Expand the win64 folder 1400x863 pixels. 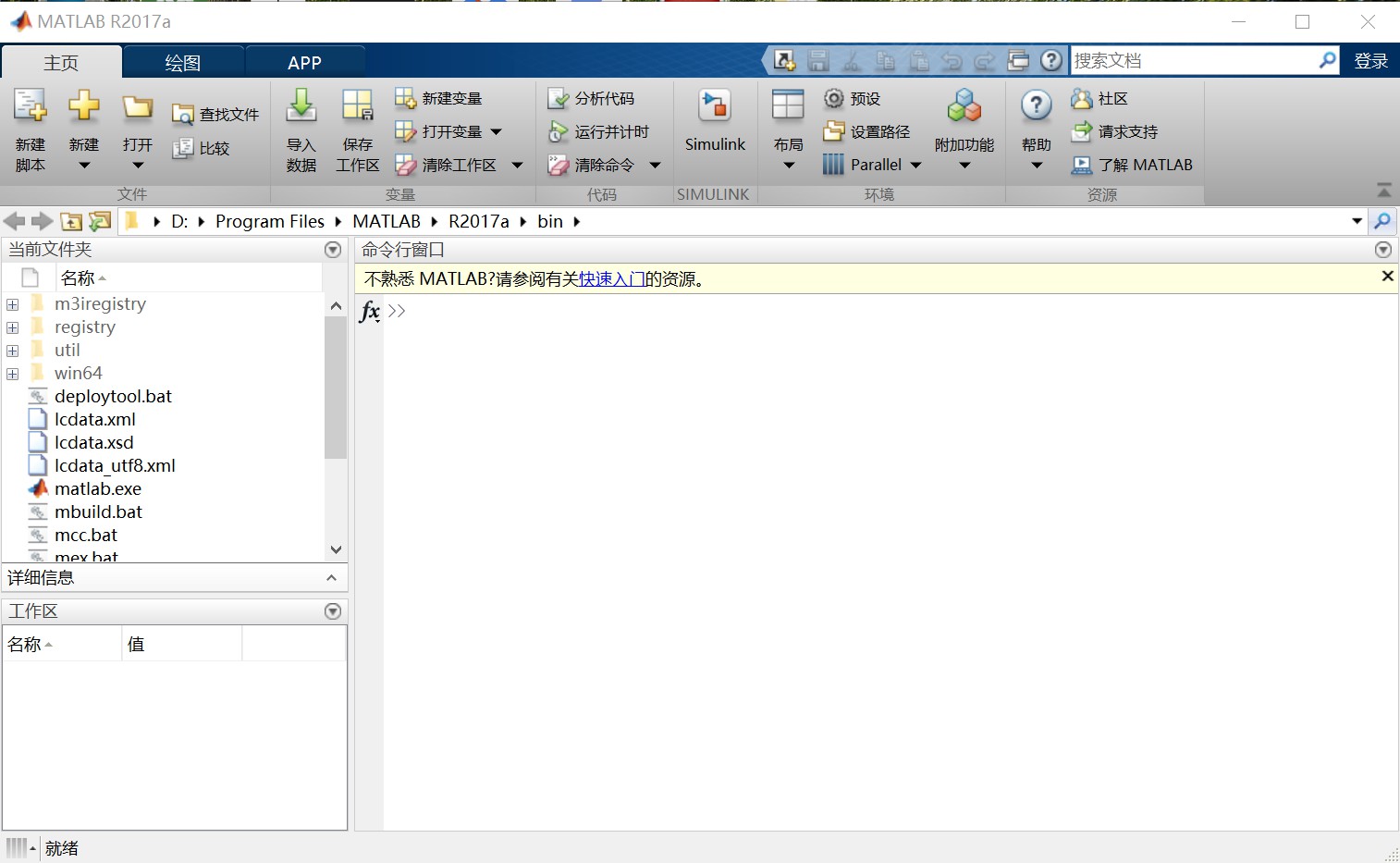point(13,374)
